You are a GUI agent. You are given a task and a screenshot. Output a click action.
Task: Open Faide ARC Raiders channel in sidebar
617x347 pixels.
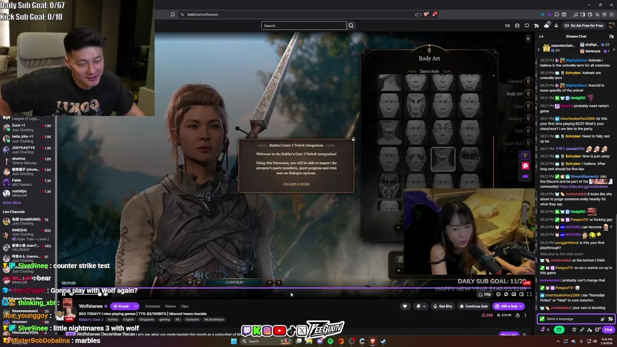[27, 182]
